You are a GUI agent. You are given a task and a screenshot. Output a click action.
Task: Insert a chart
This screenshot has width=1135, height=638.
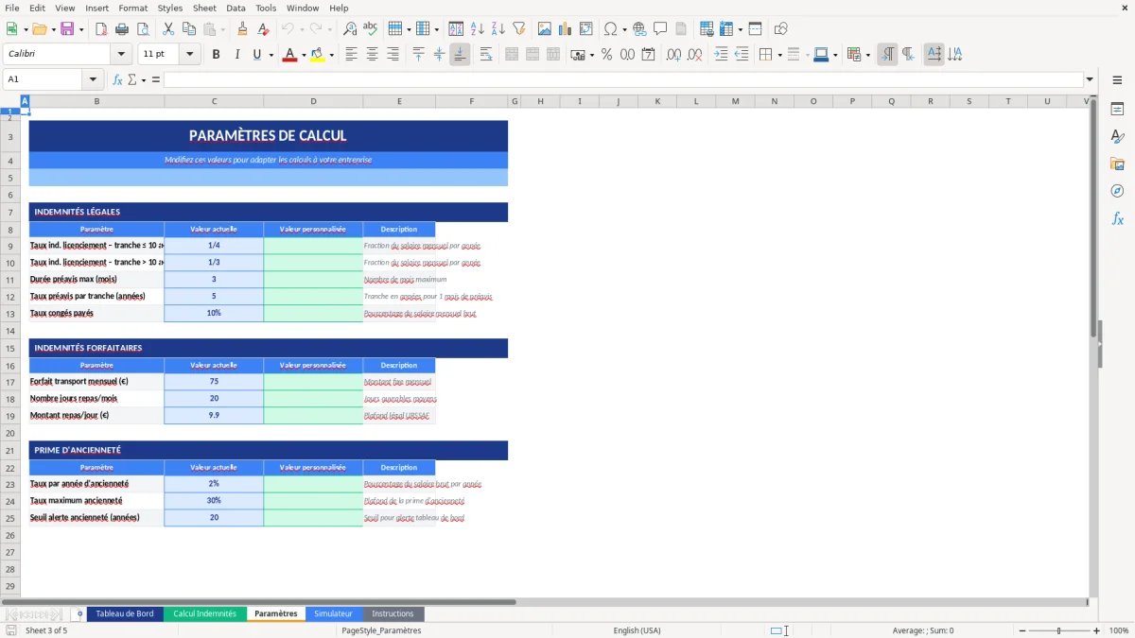[564, 28]
